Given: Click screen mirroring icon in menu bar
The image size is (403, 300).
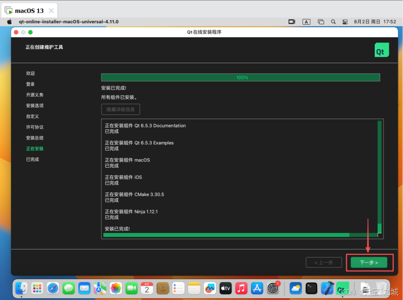Looking at the screenshot, I should (x=292, y=21).
